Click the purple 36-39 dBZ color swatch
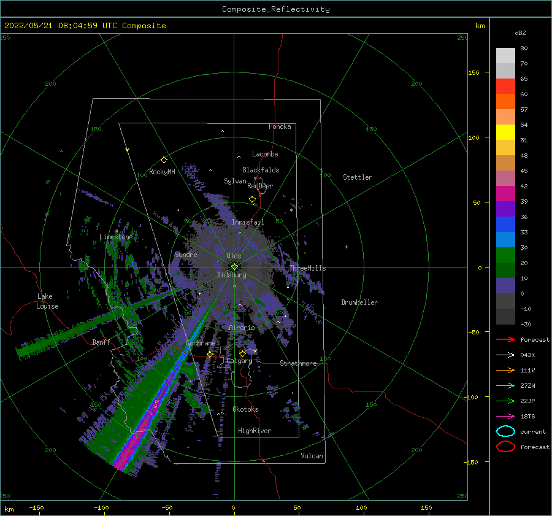 point(505,209)
